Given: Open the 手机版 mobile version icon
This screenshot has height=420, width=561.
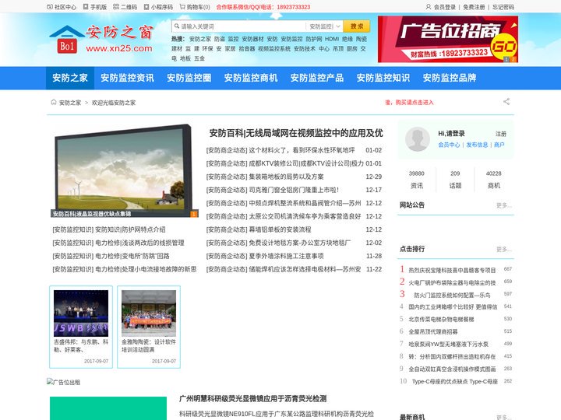Looking at the screenshot, I should coord(86,7).
